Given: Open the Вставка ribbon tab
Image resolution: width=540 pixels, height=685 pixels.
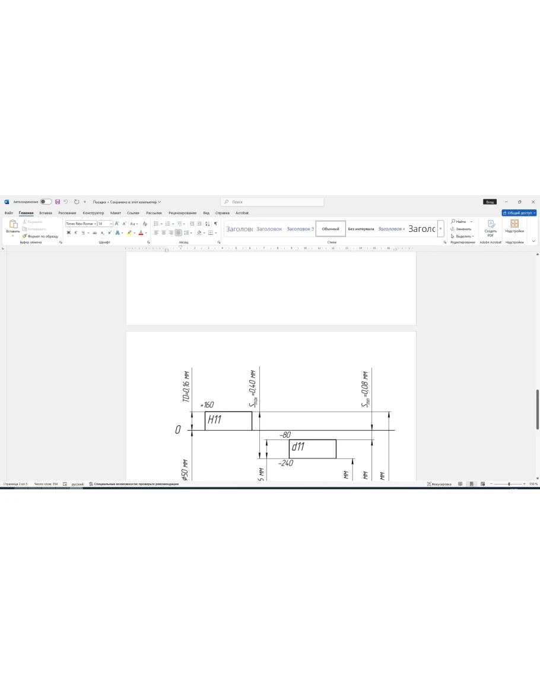Looking at the screenshot, I should pos(46,213).
